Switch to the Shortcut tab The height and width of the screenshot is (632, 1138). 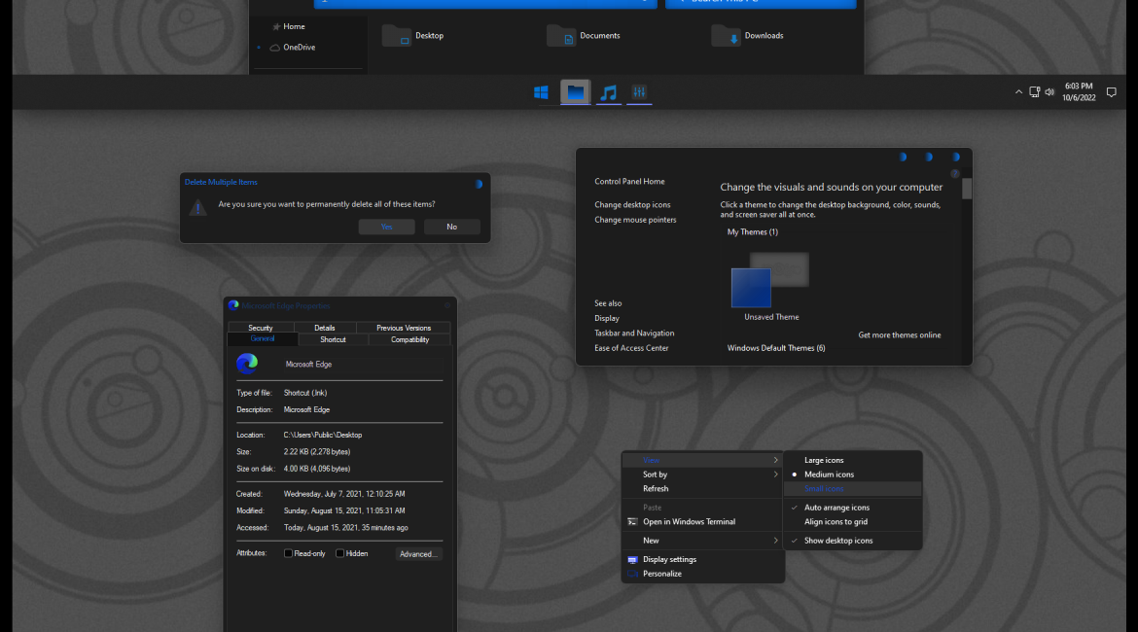333,339
